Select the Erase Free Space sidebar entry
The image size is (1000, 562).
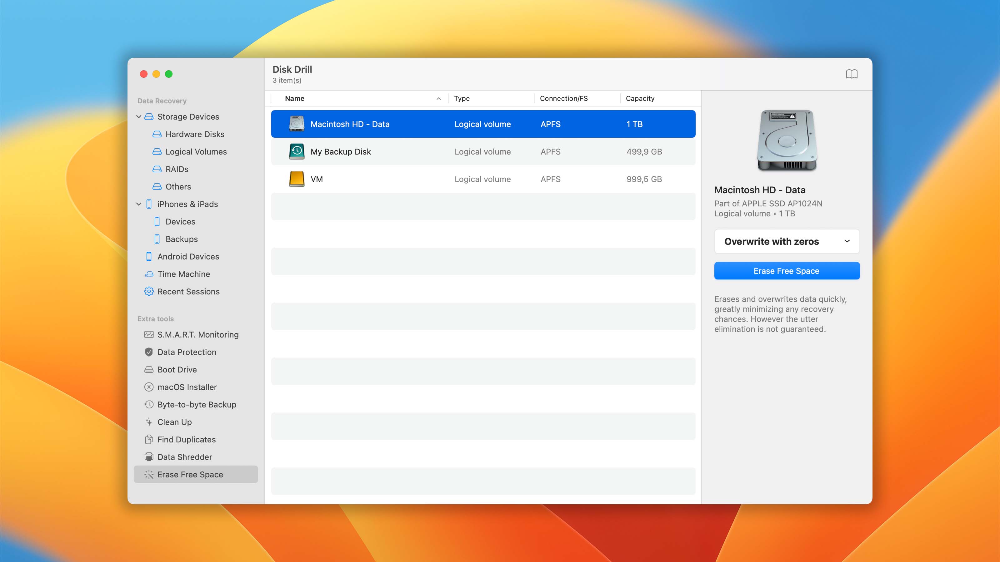[190, 474]
